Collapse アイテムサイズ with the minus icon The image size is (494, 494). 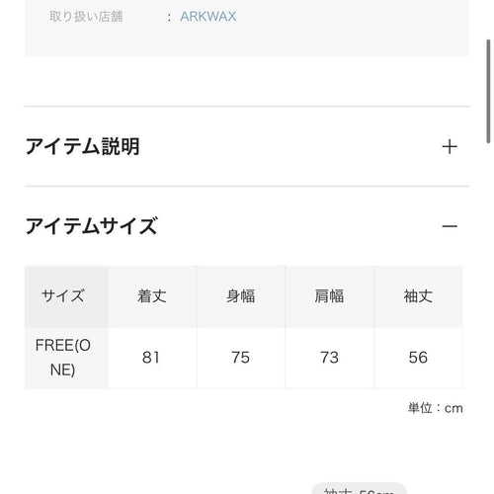(x=450, y=226)
